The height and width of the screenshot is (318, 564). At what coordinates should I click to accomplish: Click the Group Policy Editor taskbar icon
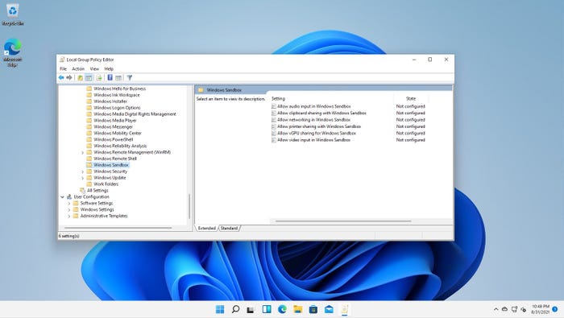(x=345, y=309)
